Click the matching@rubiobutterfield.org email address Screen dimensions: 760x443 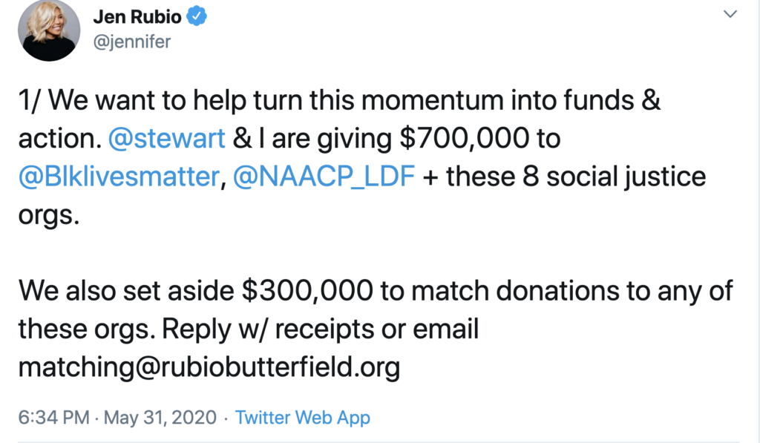209,367
